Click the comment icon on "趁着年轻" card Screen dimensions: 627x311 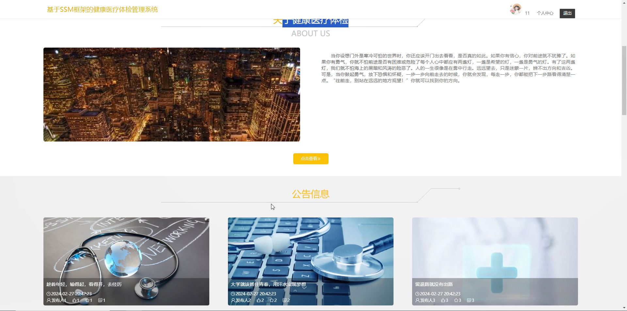[101, 300]
